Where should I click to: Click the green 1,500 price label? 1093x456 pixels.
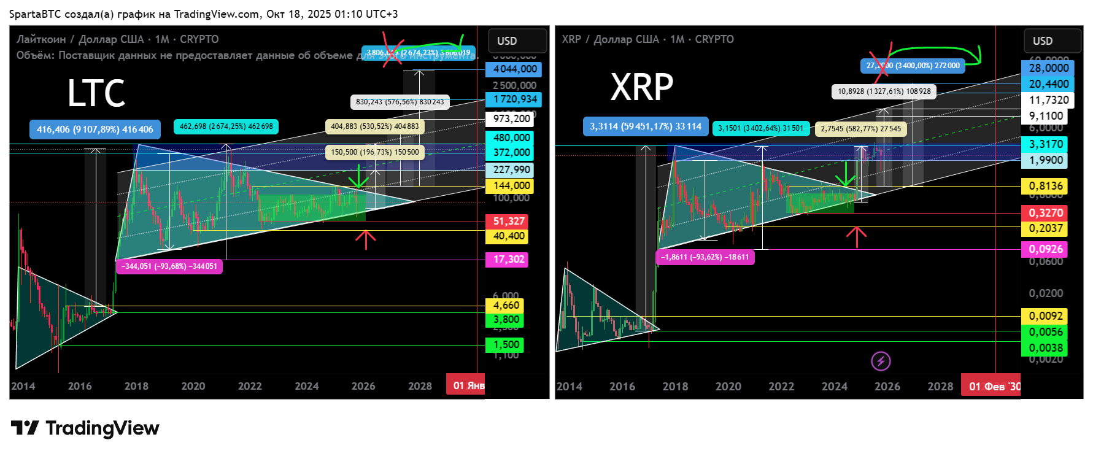[x=505, y=344]
